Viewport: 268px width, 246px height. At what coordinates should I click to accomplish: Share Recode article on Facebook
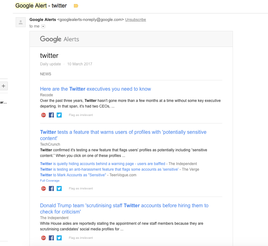[x=51, y=115]
